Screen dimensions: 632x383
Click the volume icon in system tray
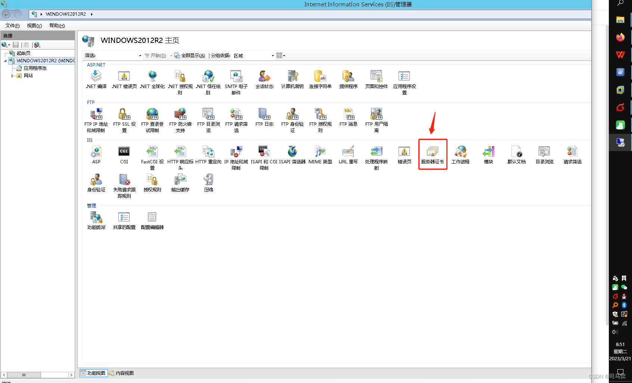(x=615, y=332)
